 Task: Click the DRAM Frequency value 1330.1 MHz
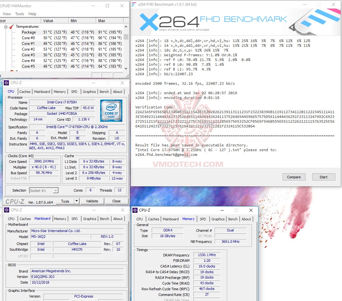click(x=207, y=255)
